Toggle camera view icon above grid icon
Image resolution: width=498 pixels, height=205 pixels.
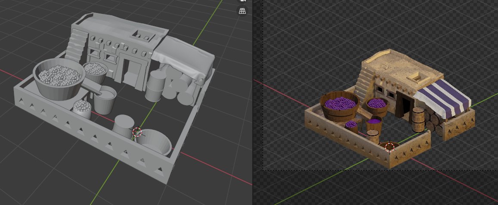[x=242, y=1]
